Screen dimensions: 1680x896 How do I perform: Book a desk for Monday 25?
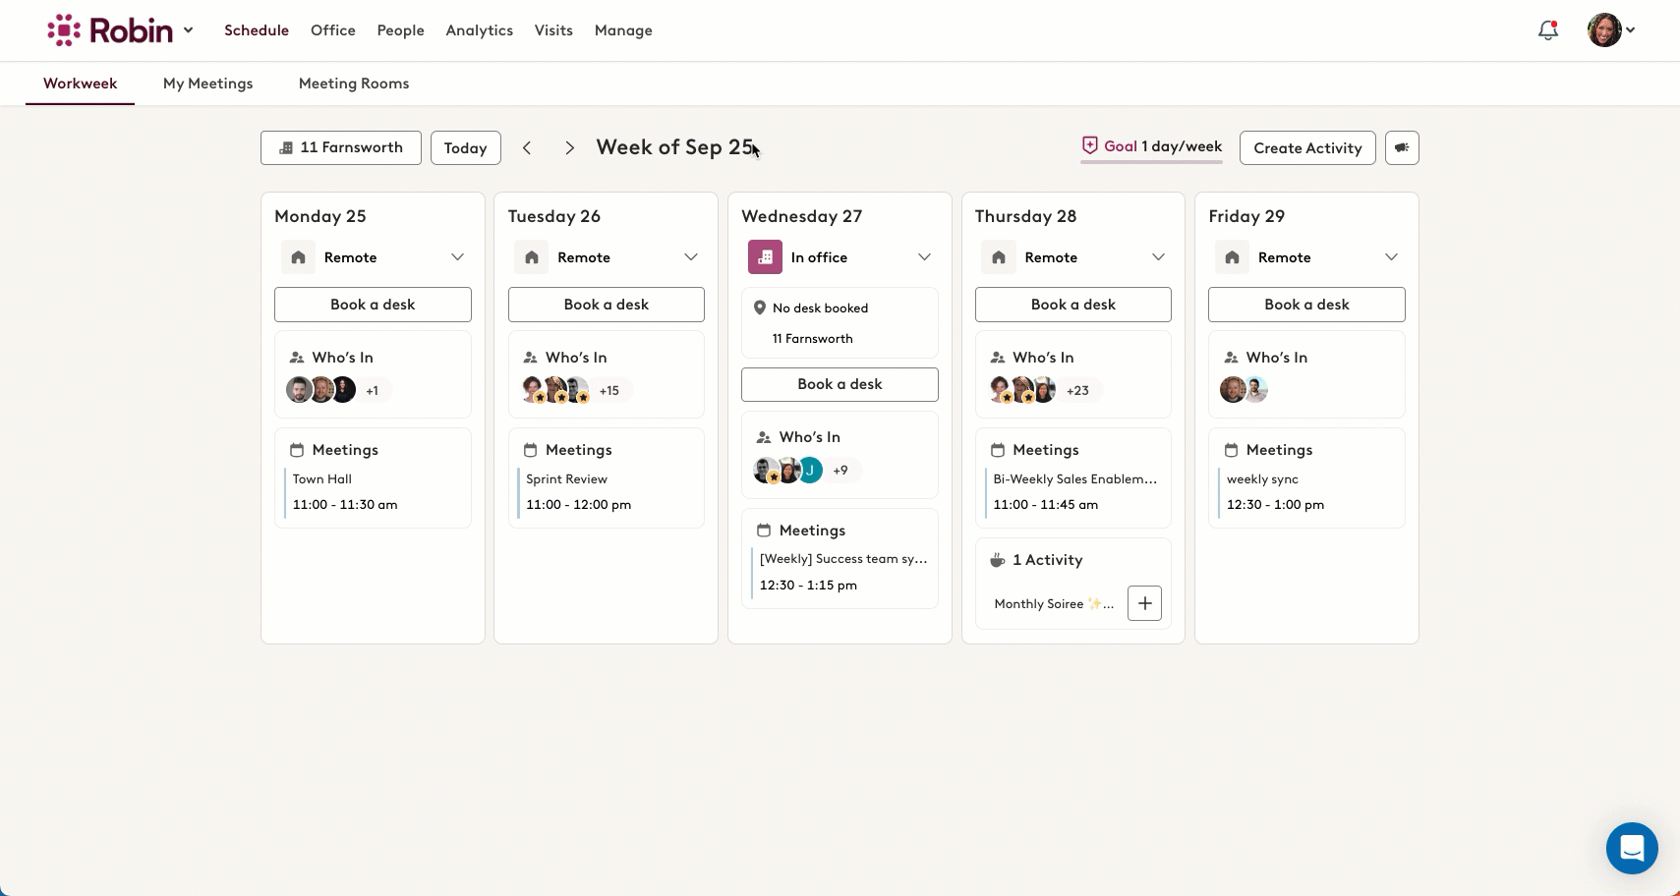373,305
